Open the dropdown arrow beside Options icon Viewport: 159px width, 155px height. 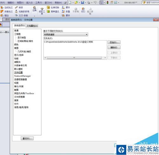(119, 3)
